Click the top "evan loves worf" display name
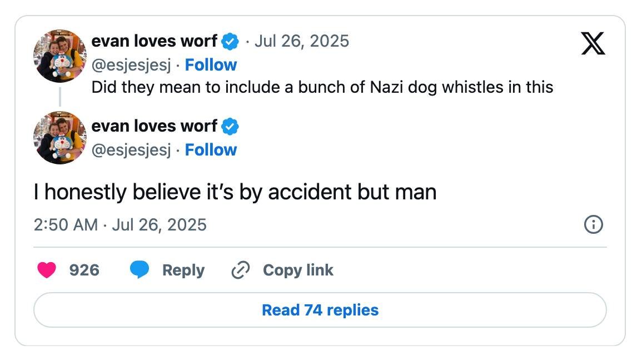 click(x=154, y=41)
